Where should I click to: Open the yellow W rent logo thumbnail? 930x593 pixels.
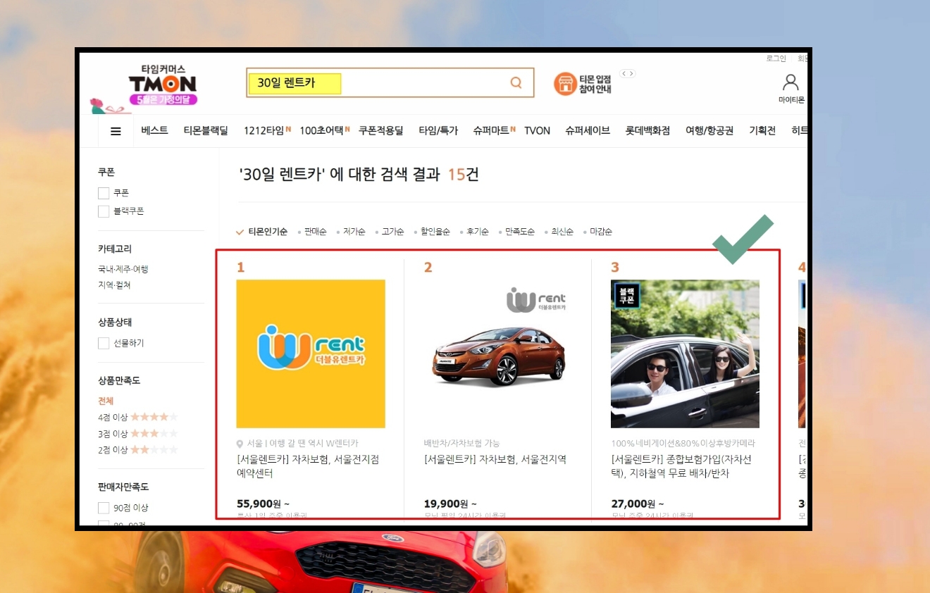(x=311, y=354)
